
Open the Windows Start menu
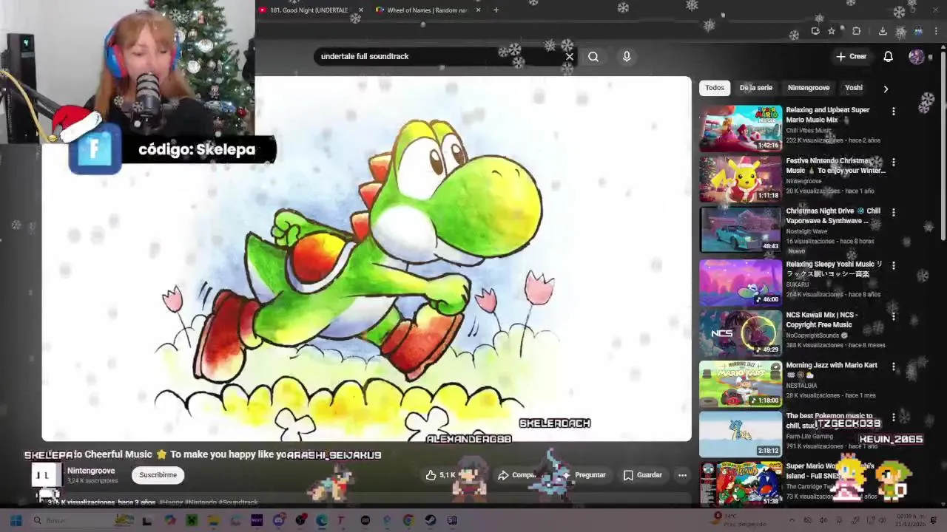pyautogui.click(x=16, y=520)
